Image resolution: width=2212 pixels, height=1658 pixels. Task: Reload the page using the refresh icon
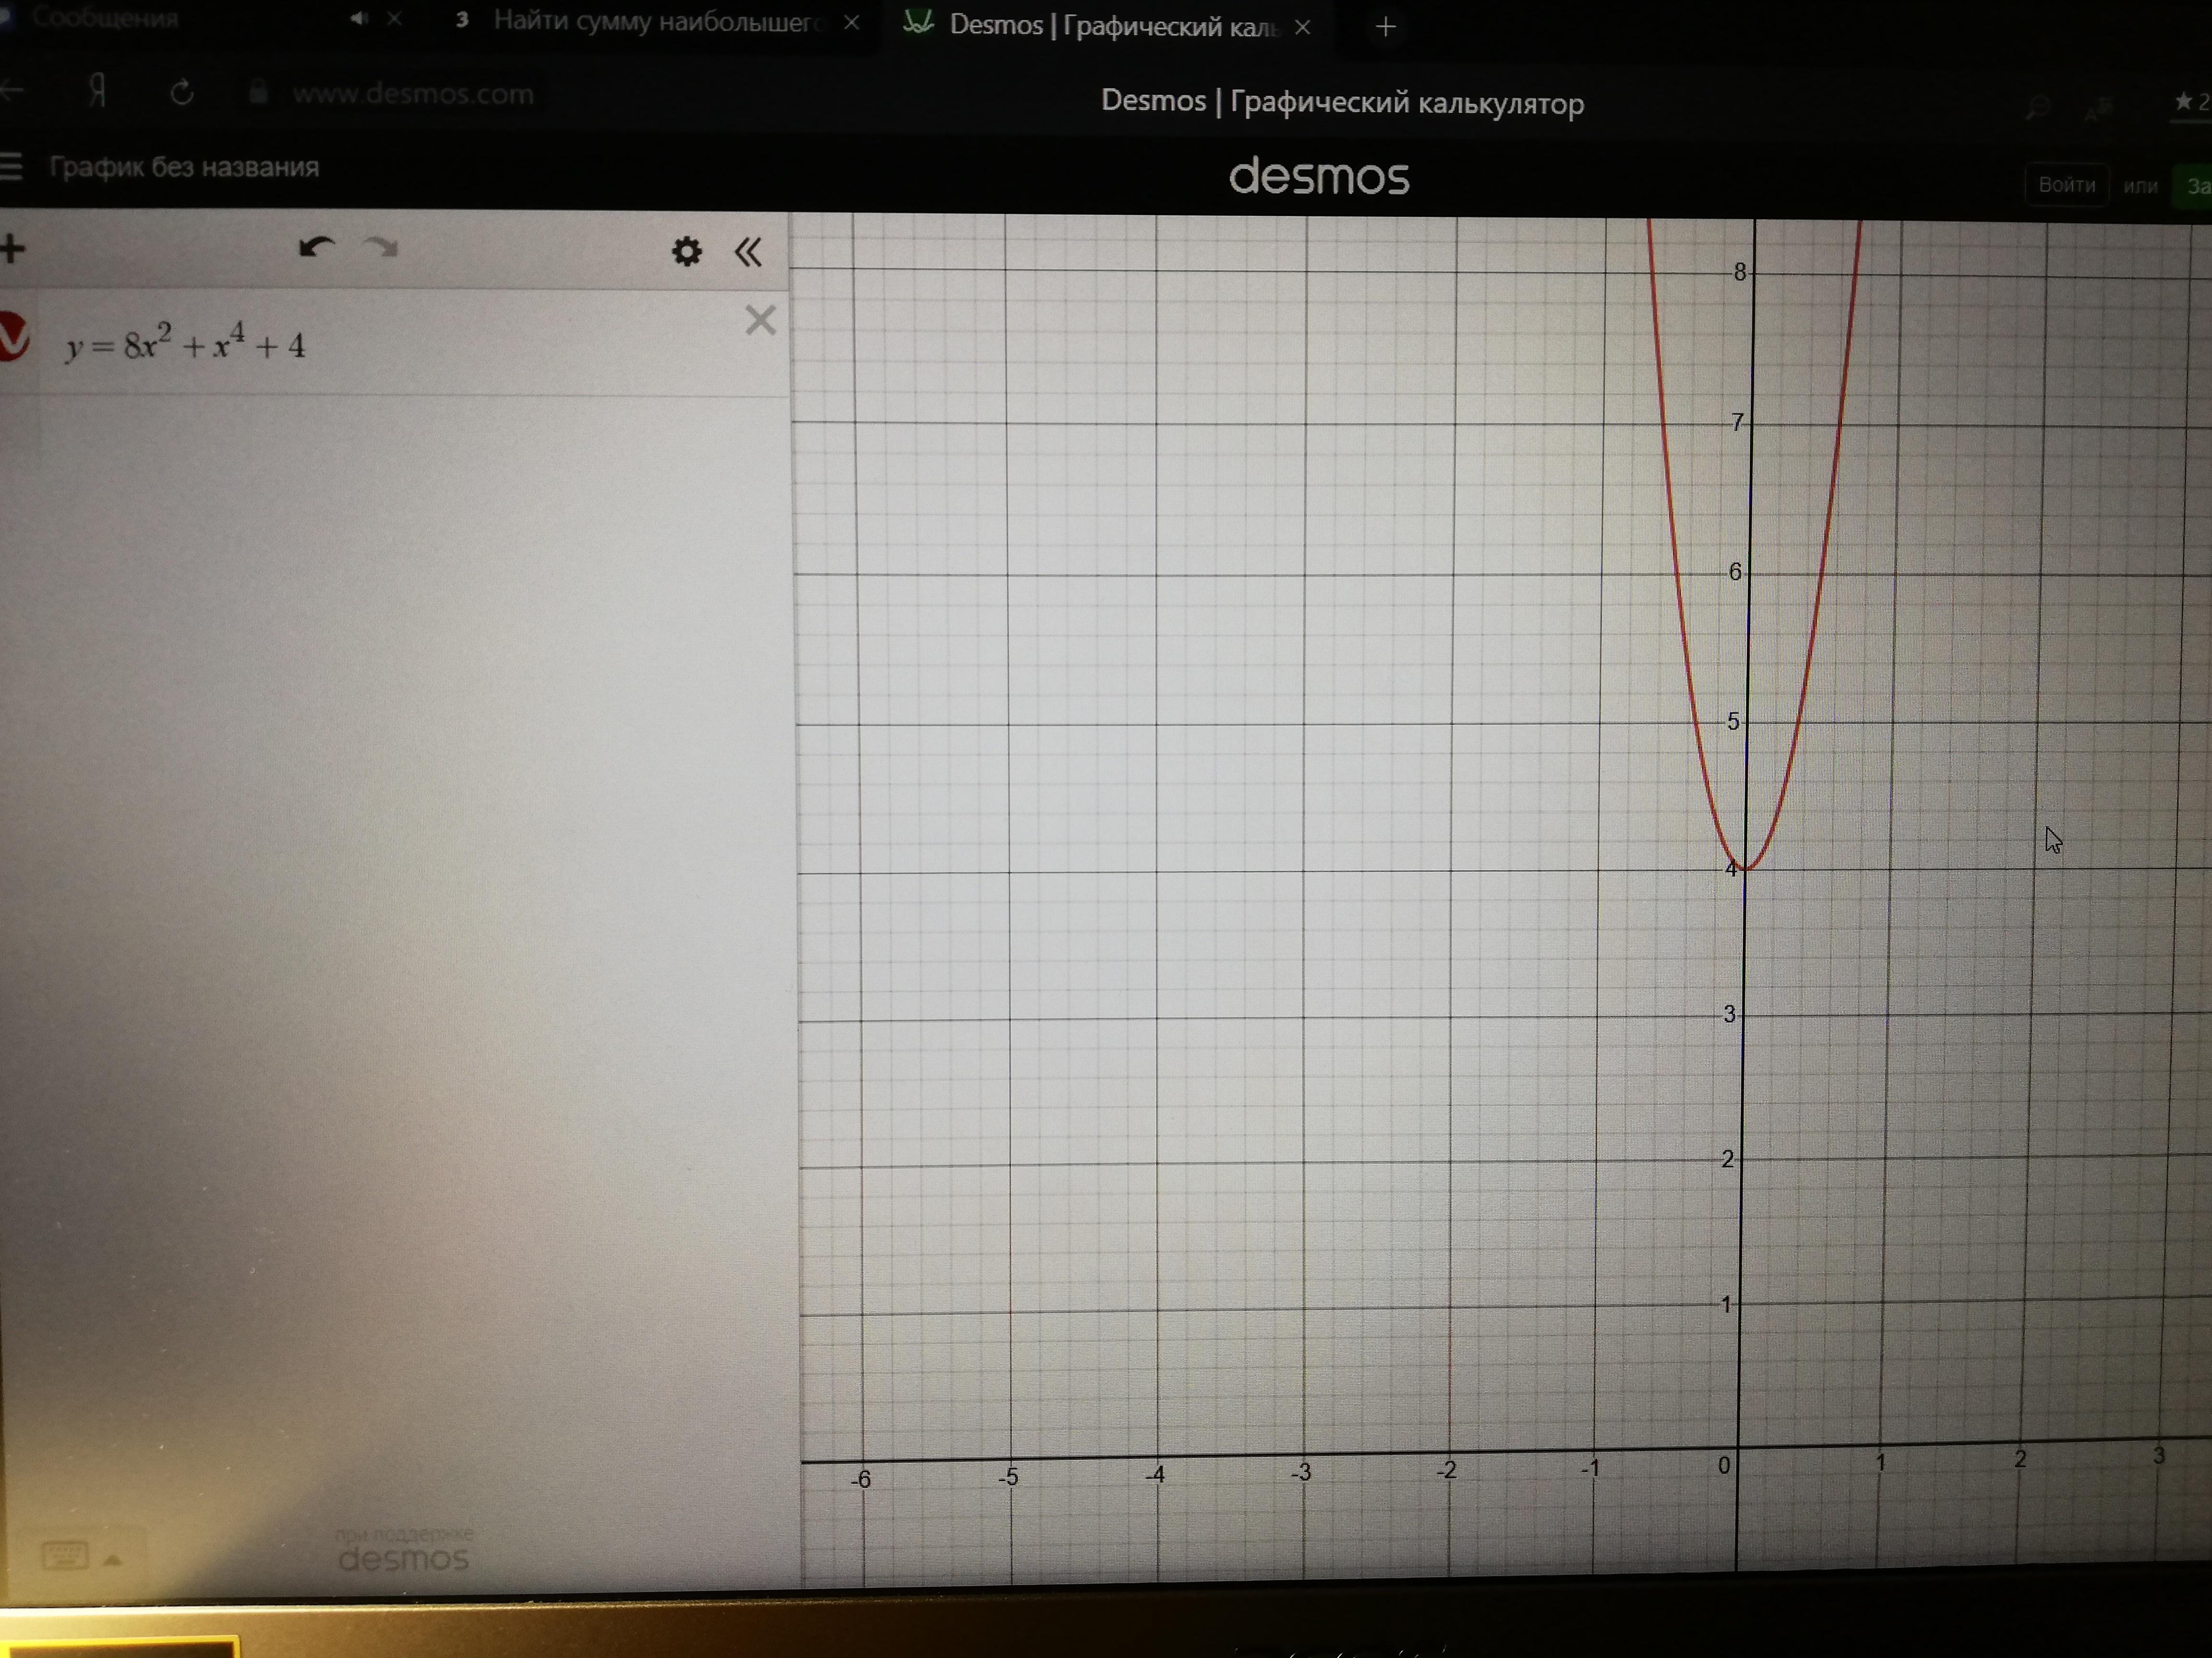coord(181,93)
